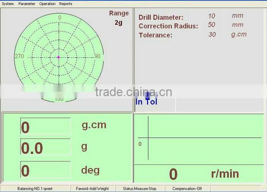Click the 'Range' label above 2g

(119, 13)
